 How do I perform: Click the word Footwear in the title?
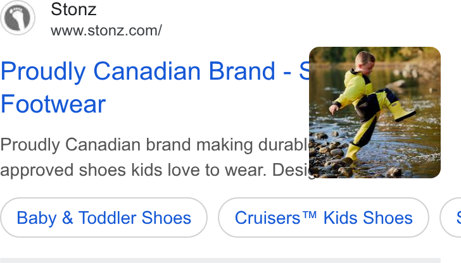pyautogui.click(x=53, y=104)
